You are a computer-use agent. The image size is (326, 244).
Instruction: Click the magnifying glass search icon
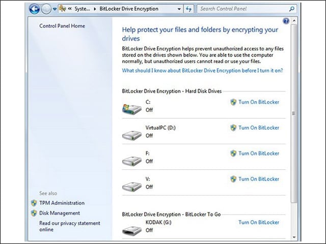tap(292, 9)
